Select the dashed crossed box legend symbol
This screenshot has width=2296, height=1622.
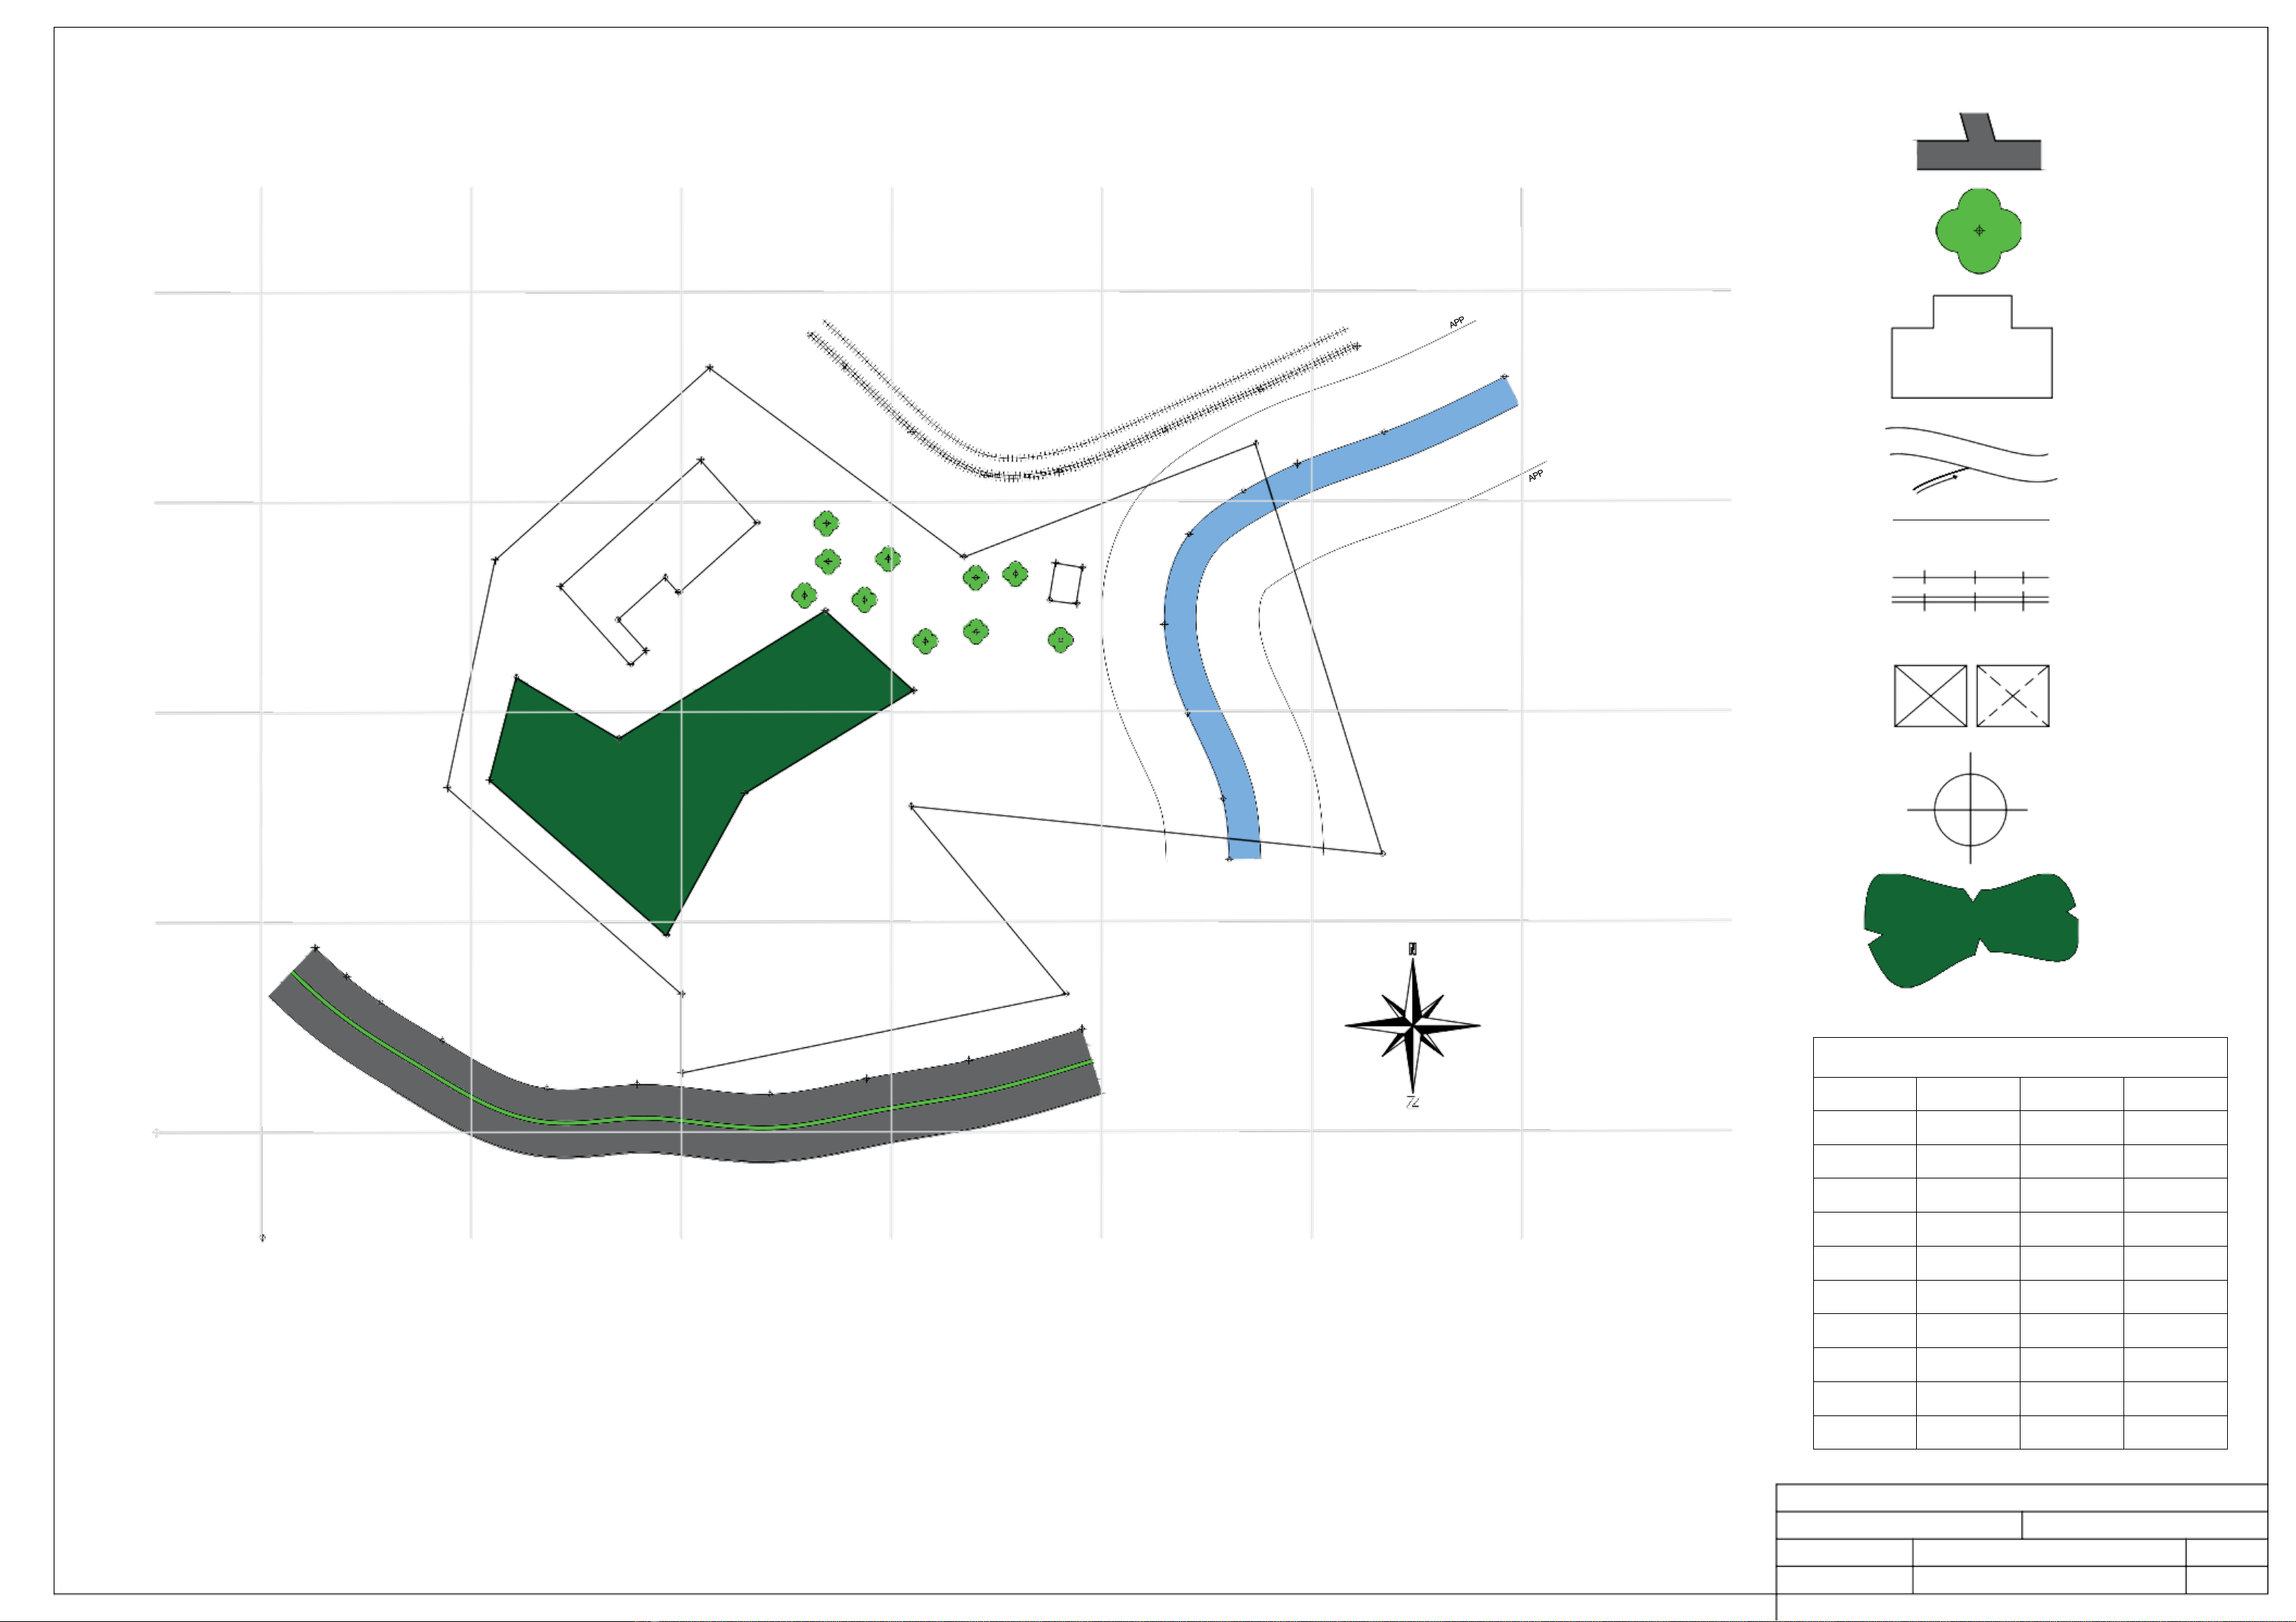click(x=2012, y=696)
